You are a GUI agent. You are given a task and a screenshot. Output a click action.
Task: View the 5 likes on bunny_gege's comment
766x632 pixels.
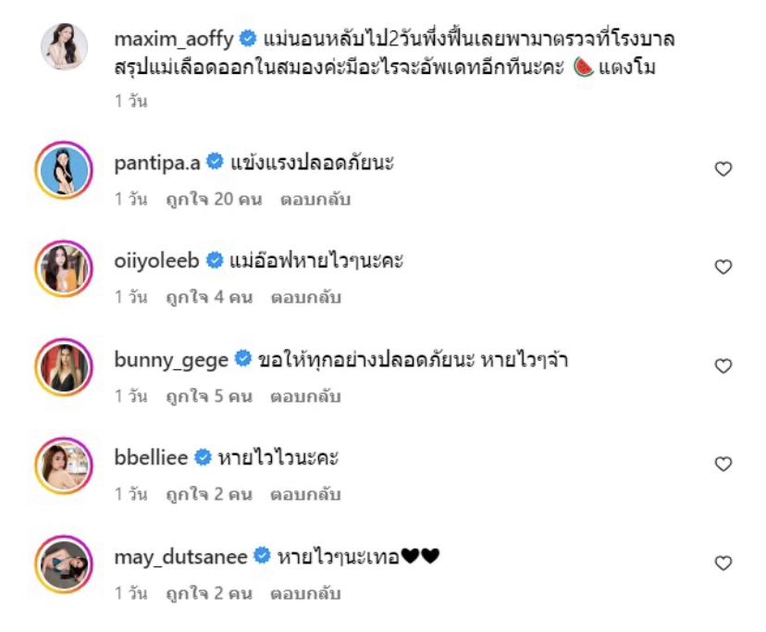point(209,396)
